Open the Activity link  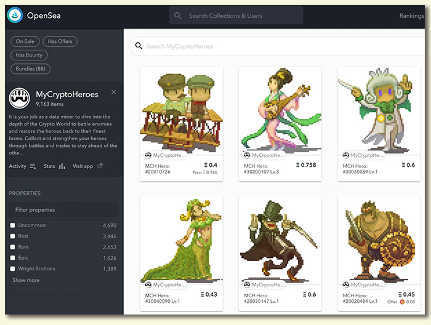click(x=17, y=166)
